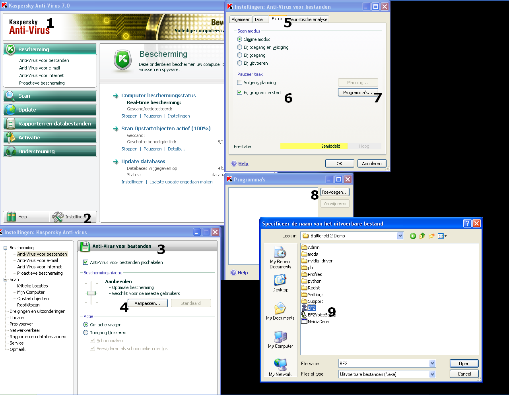This screenshot has width=509, height=395.
Task: Select the BF2 executable icon
Action: 304,308
